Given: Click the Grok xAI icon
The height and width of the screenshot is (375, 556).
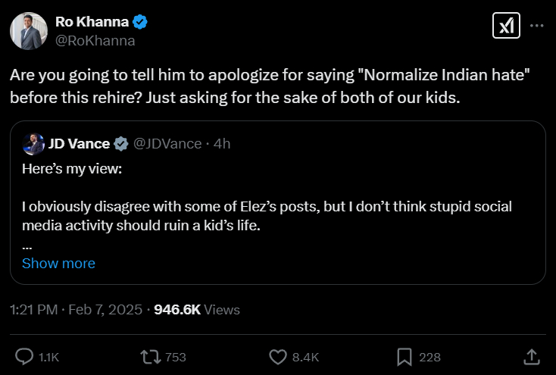Looking at the screenshot, I should pos(505,26).
